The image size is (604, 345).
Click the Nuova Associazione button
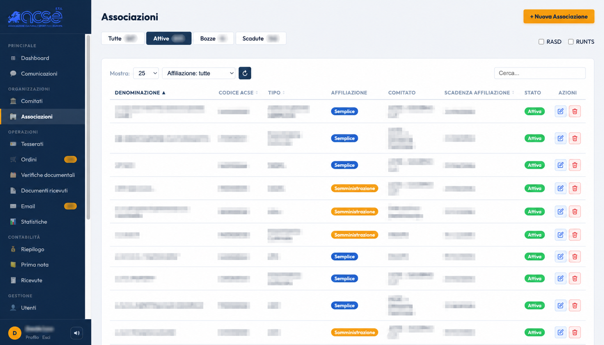pyautogui.click(x=559, y=17)
